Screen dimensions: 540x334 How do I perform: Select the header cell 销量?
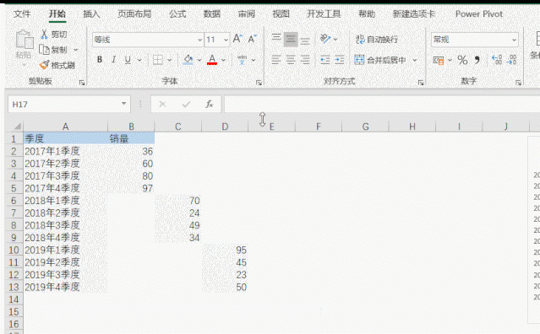coord(131,139)
